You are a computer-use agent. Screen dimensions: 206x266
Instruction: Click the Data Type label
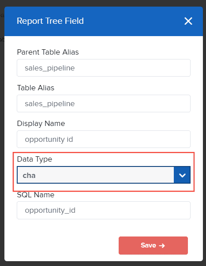click(34, 159)
